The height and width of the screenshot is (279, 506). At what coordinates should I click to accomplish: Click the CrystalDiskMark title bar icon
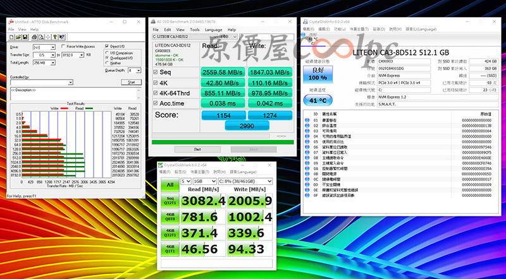pyautogui.click(x=161, y=165)
